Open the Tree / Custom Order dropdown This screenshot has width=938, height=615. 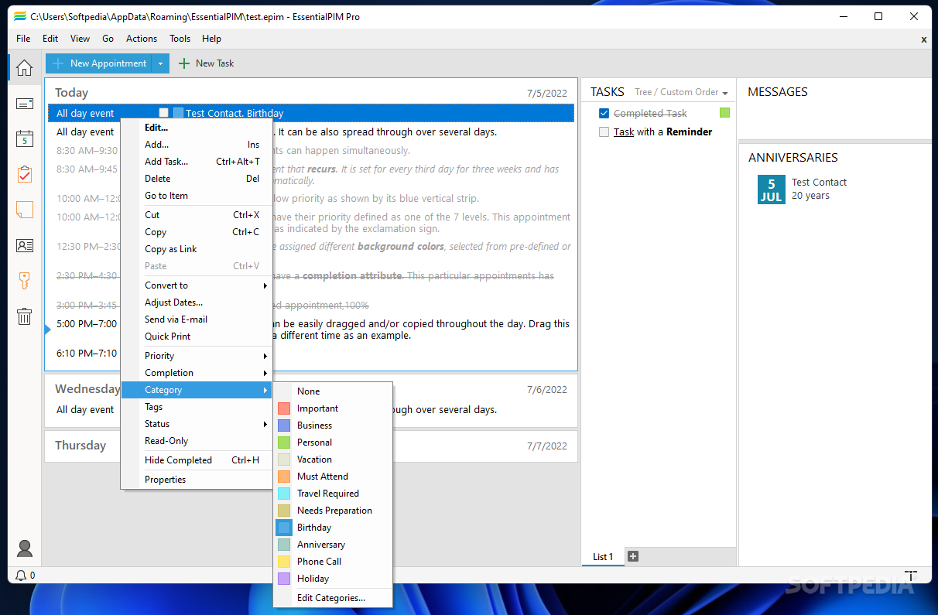681,92
